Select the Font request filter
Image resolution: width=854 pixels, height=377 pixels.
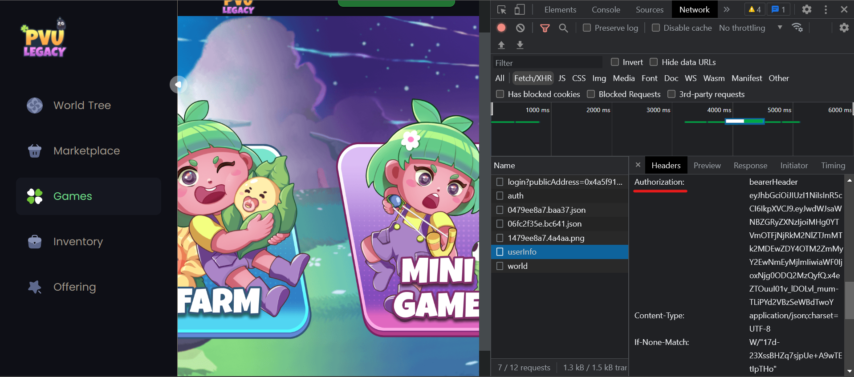coord(650,78)
